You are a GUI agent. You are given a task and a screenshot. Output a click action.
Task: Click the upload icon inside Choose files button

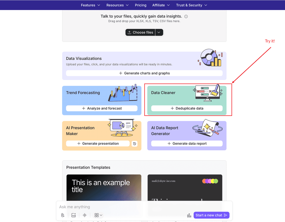(129, 32)
